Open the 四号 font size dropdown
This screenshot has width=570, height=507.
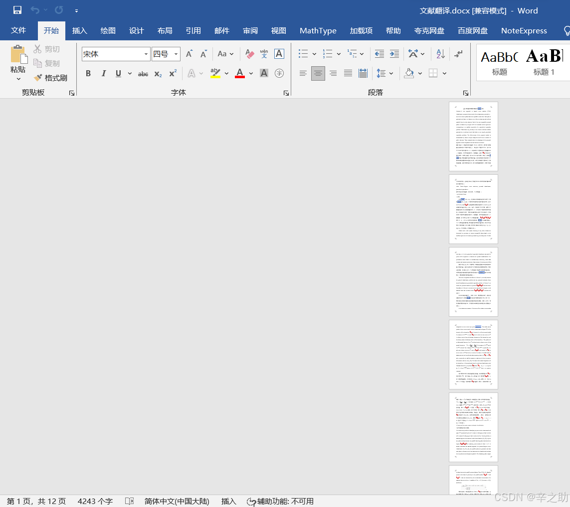[x=176, y=54]
